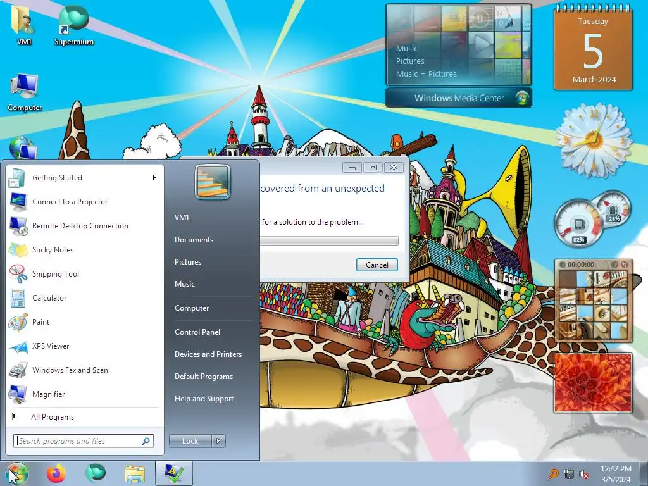Open Pictures from the Start menu
648x486 pixels.
click(x=187, y=262)
